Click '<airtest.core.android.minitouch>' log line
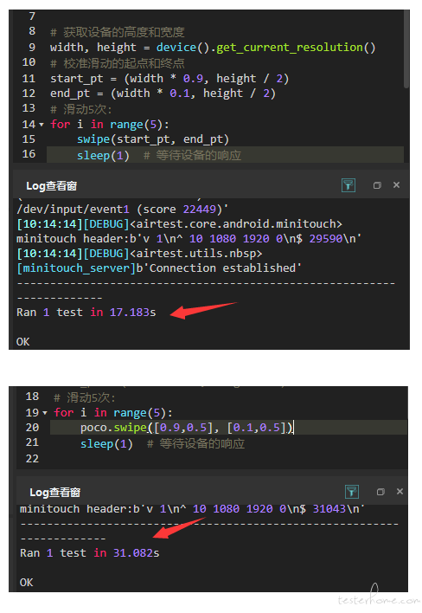This screenshot has width=422, height=613. point(179,224)
